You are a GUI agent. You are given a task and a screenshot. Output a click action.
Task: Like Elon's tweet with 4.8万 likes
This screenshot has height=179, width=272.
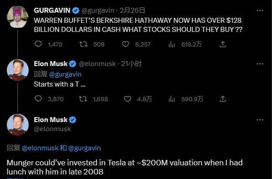127,99
